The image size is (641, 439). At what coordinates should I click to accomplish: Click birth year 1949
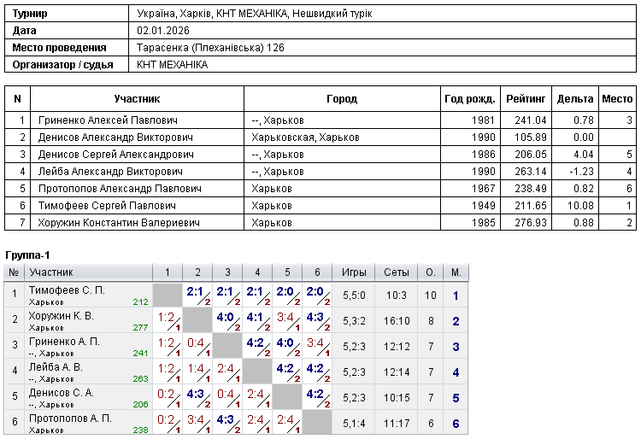pos(483,206)
